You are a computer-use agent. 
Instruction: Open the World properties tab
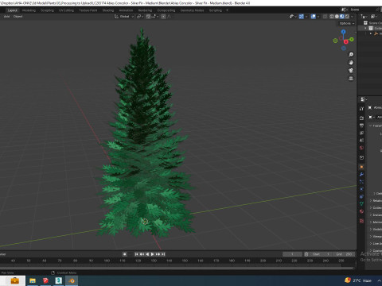tap(361, 148)
